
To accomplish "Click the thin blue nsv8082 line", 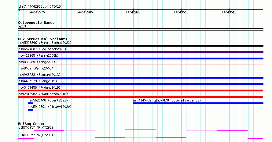I will [x=141, y=71].
